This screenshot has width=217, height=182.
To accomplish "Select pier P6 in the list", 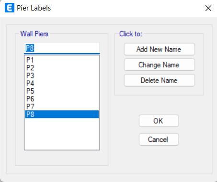I will pyautogui.click(x=62, y=99).
